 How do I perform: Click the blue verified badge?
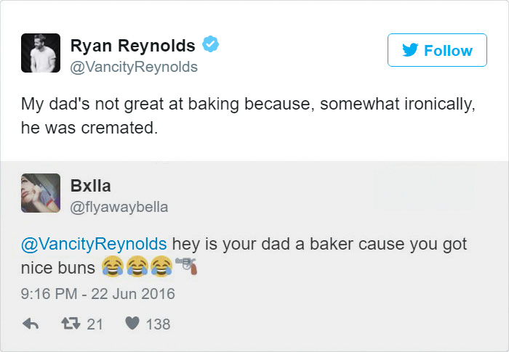pyautogui.click(x=209, y=45)
